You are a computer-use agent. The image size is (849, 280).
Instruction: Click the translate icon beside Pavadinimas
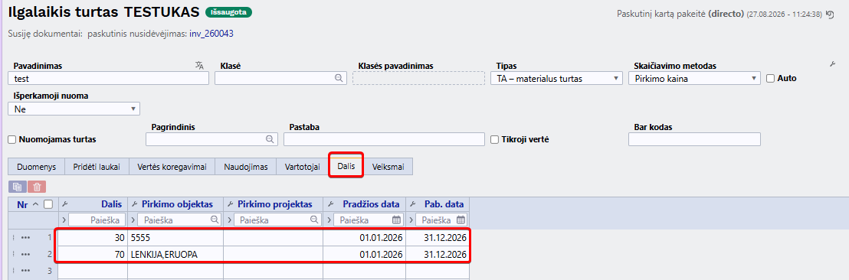pyautogui.click(x=199, y=65)
